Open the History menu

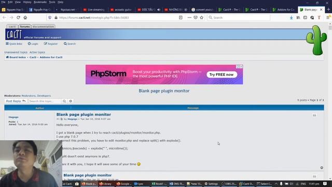click(x=27, y=2)
